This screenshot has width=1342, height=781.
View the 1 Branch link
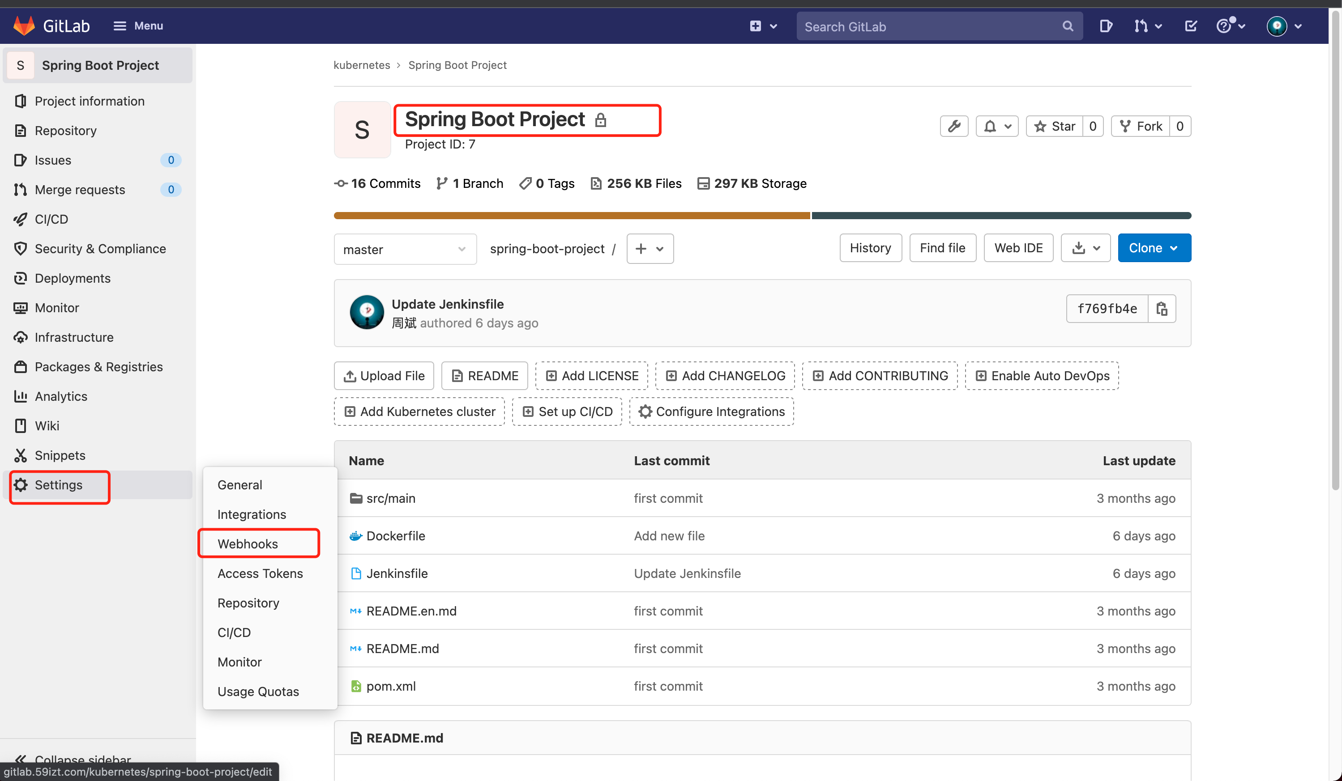tap(469, 183)
